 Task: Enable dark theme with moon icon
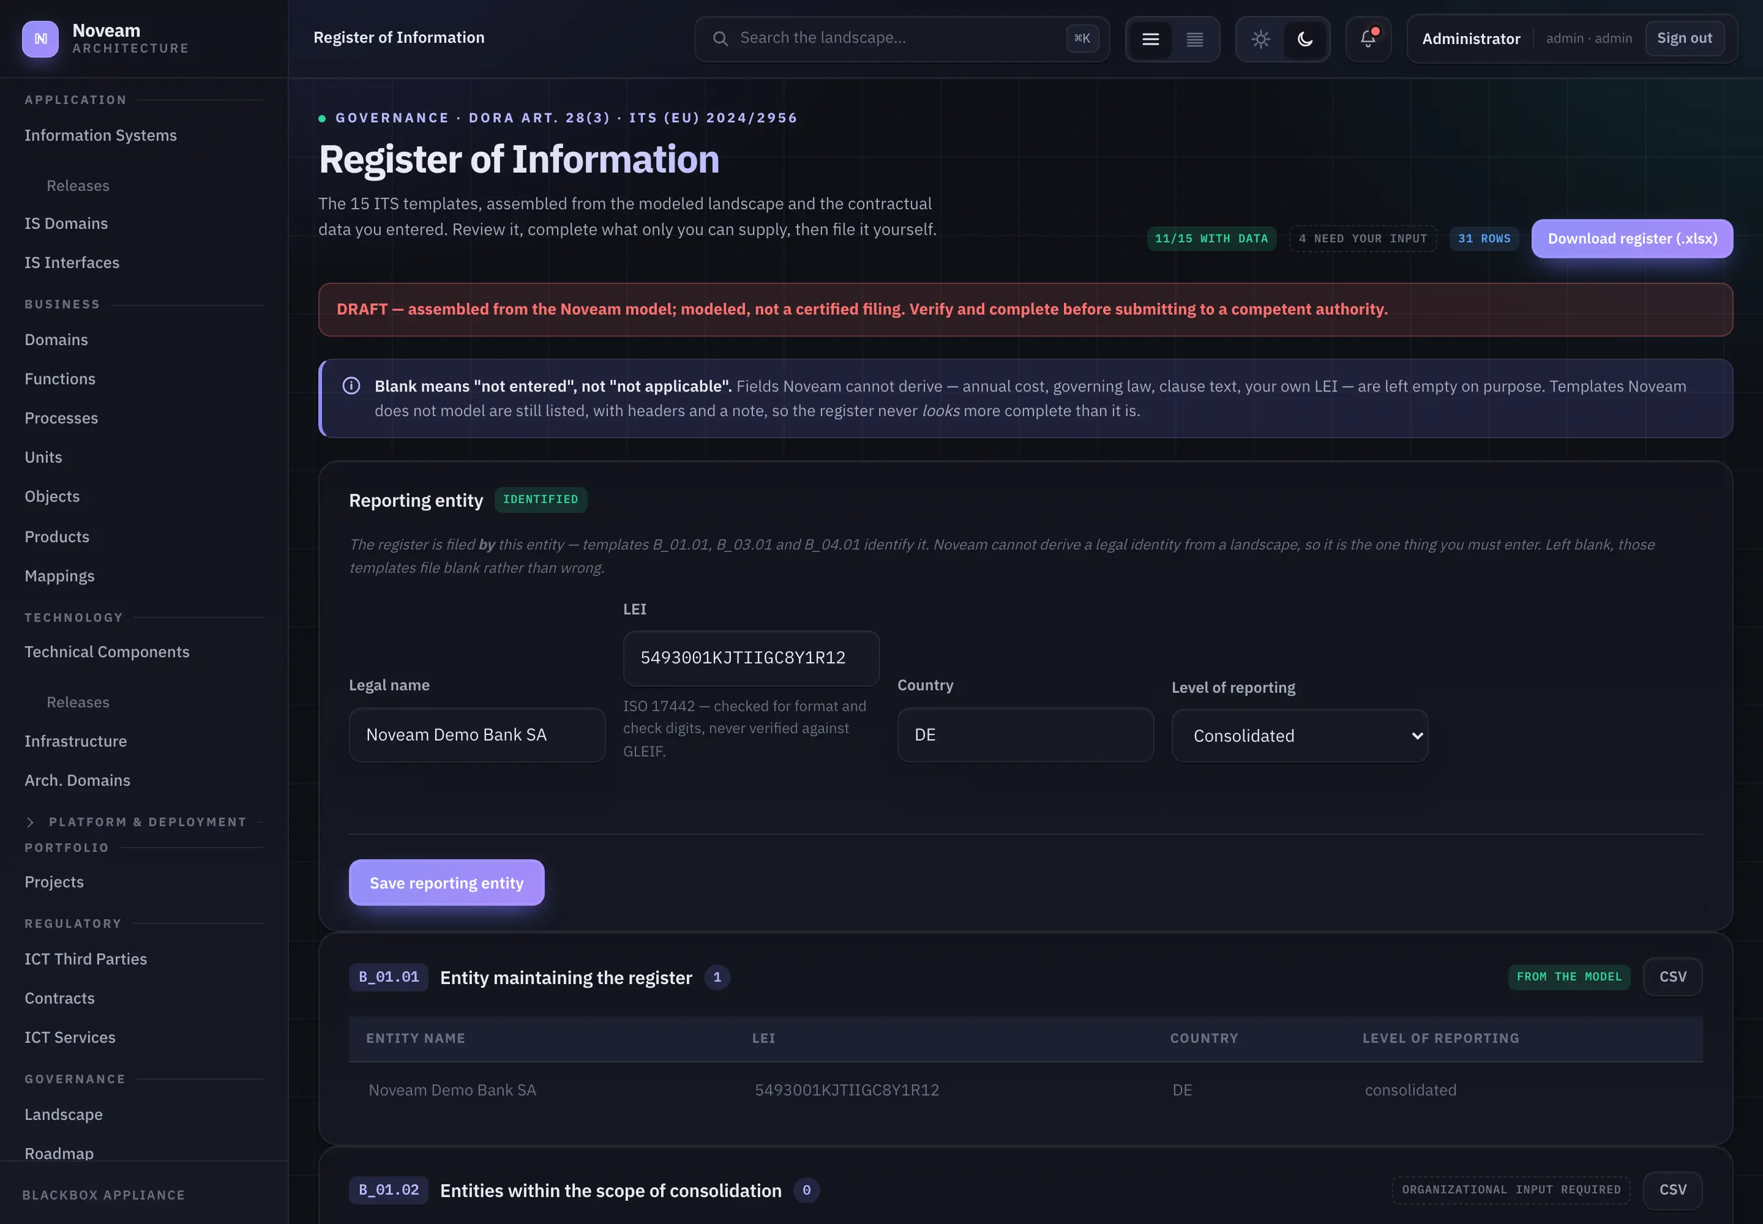click(x=1305, y=39)
